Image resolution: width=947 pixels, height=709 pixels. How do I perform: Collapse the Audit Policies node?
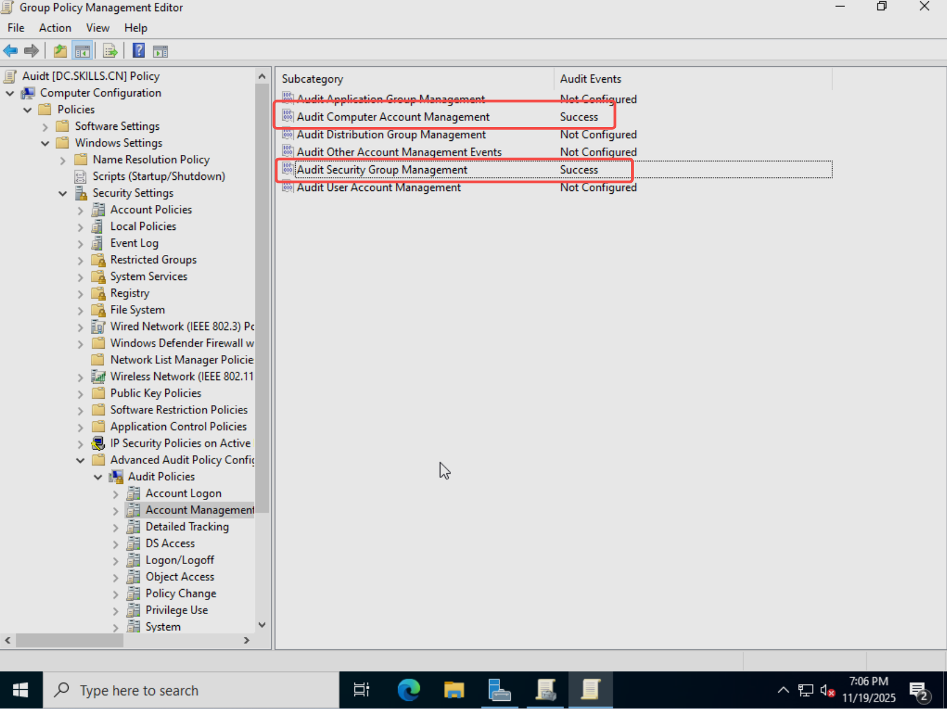(98, 477)
